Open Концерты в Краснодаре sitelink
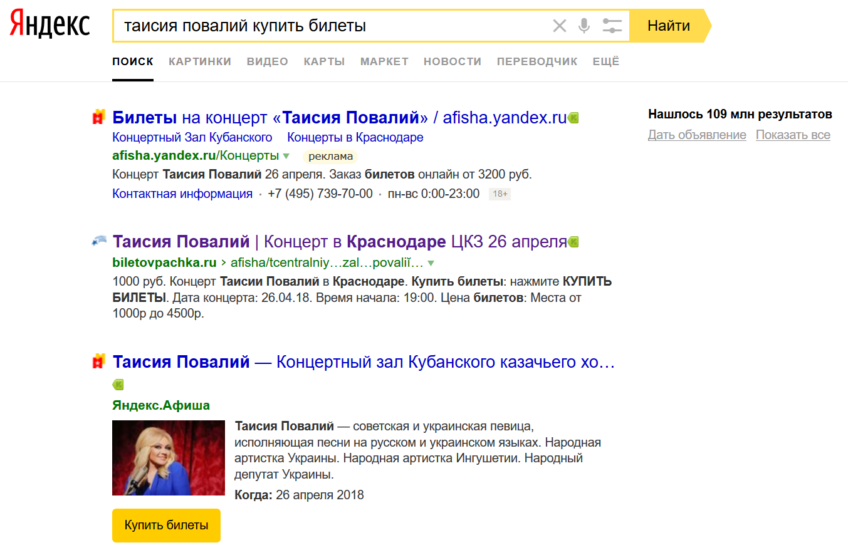The height and width of the screenshot is (555, 848). 355,137
